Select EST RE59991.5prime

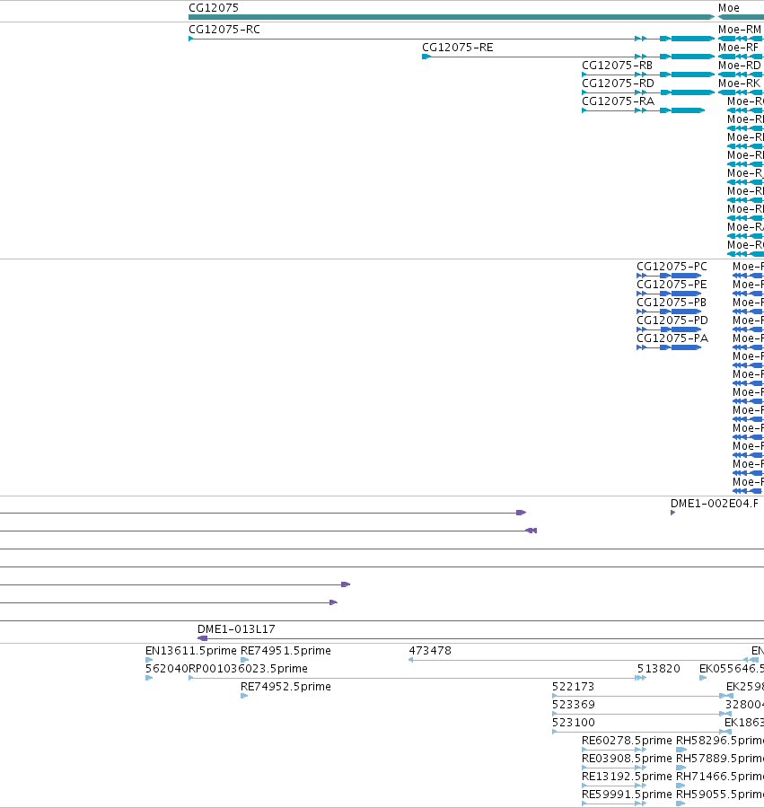click(x=627, y=795)
